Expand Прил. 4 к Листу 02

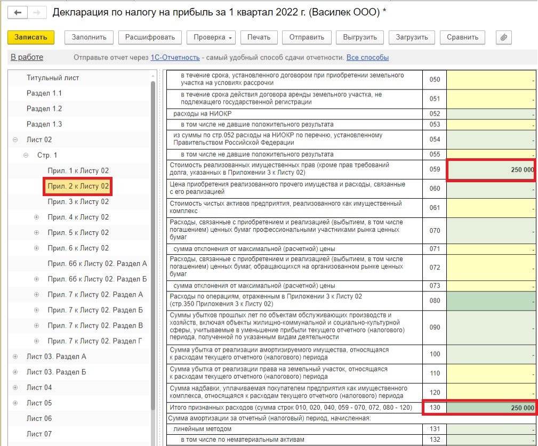(x=36, y=217)
